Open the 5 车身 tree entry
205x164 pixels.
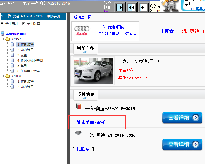point(22,66)
